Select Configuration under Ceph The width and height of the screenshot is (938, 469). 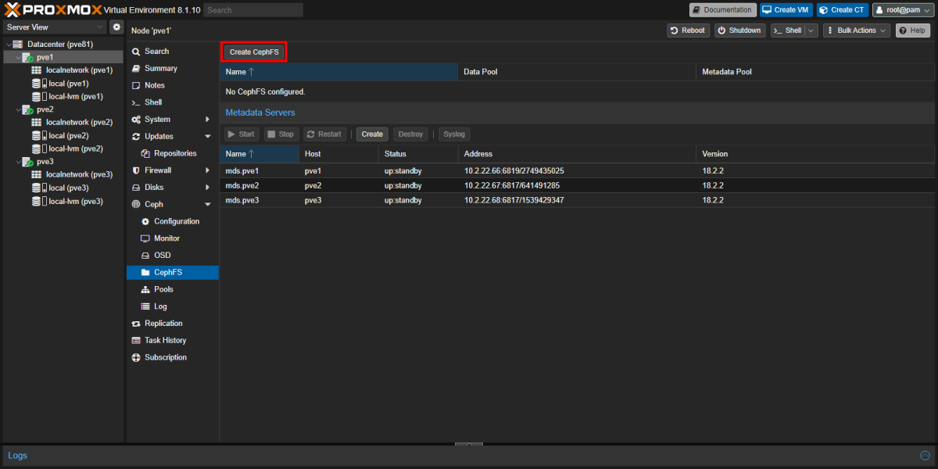click(x=173, y=221)
